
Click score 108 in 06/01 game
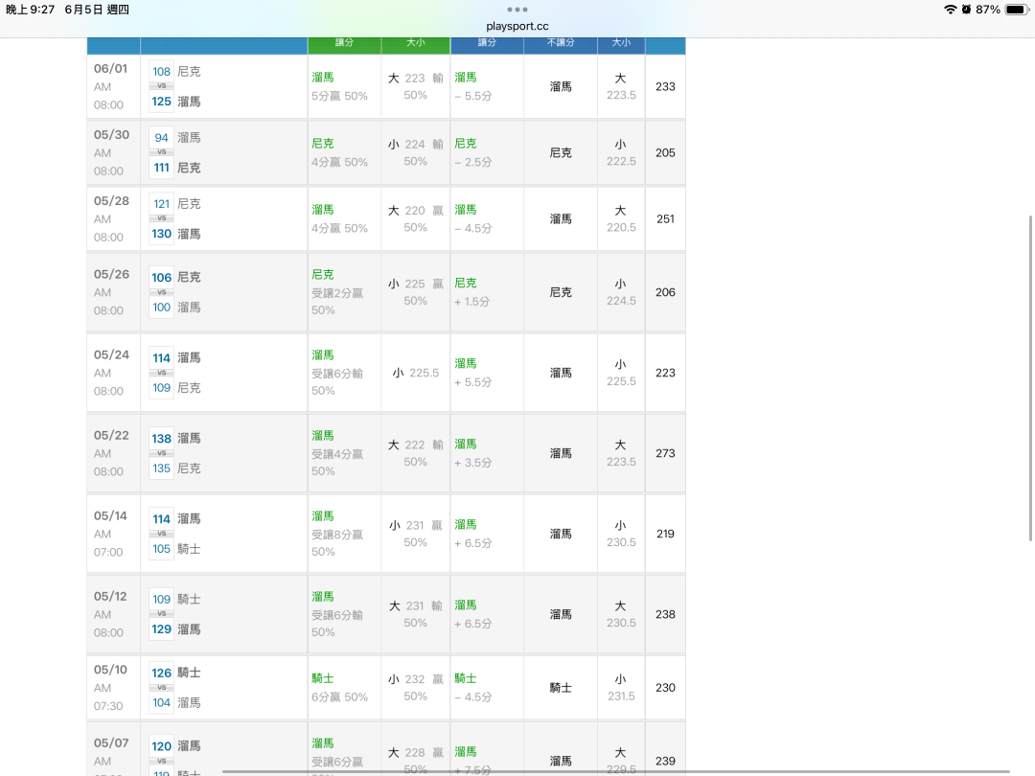161,71
